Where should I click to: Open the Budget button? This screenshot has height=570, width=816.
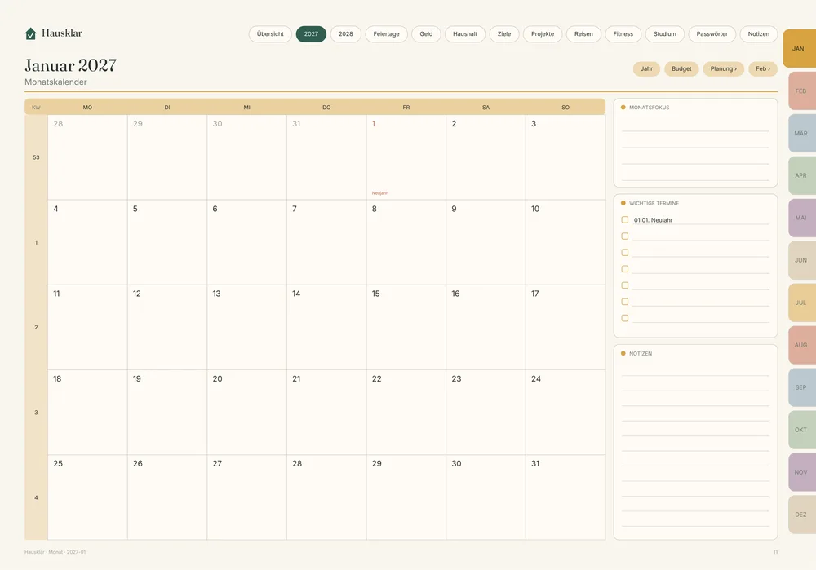pyautogui.click(x=681, y=69)
